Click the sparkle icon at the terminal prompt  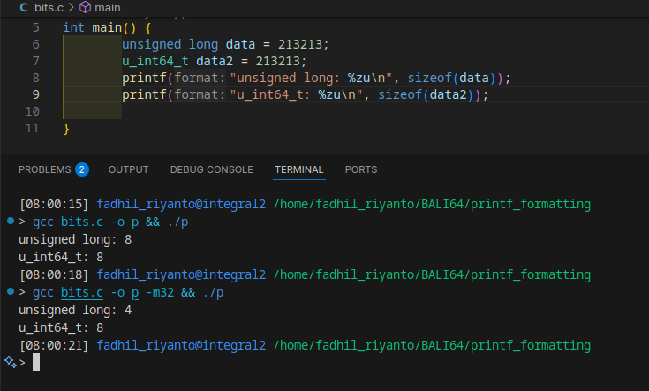(x=11, y=362)
